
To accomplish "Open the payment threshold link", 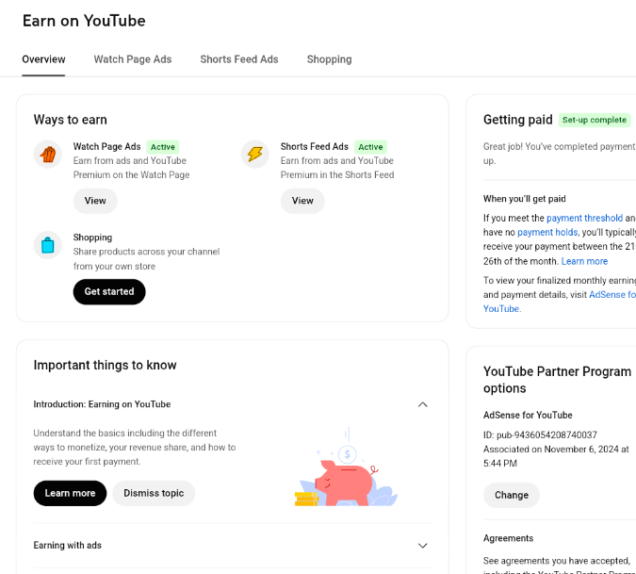I will pos(584,218).
